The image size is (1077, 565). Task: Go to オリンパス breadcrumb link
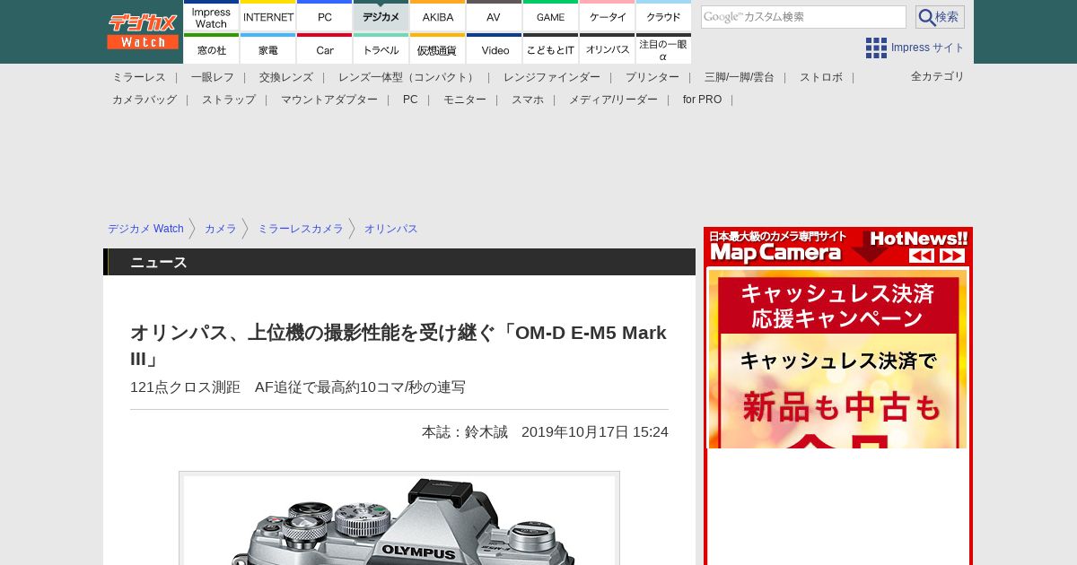click(391, 229)
